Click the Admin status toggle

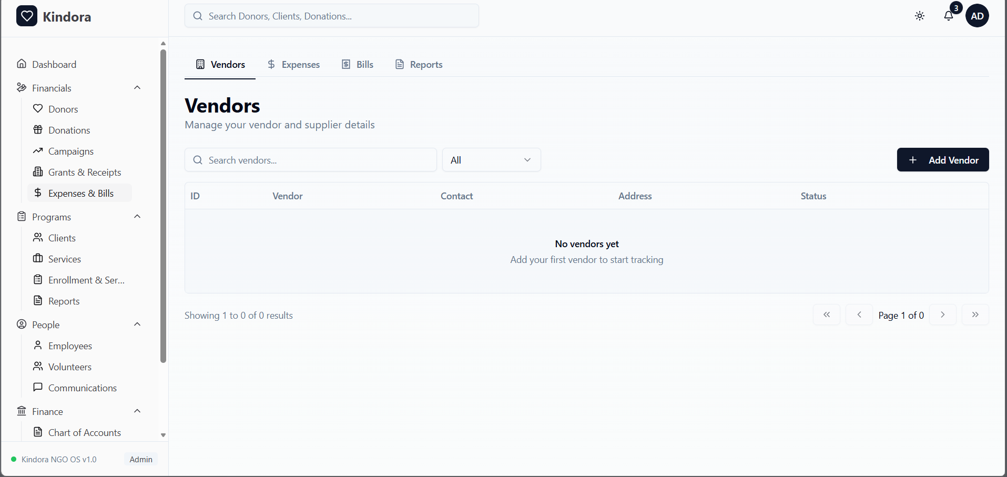[140, 459]
